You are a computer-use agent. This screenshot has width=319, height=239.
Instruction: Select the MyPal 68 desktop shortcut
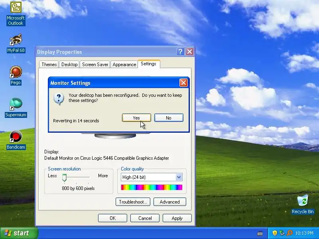(16, 44)
